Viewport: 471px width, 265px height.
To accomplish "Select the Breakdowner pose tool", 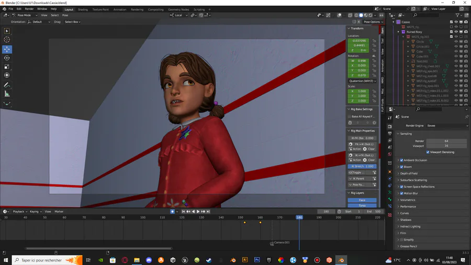I will [x=7, y=104].
